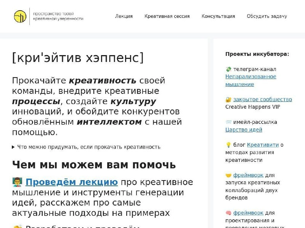Viewport: 305px width, 228px height.
Task: Click the handshake emoji beside фреймворк
Action: (x=228, y=175)
